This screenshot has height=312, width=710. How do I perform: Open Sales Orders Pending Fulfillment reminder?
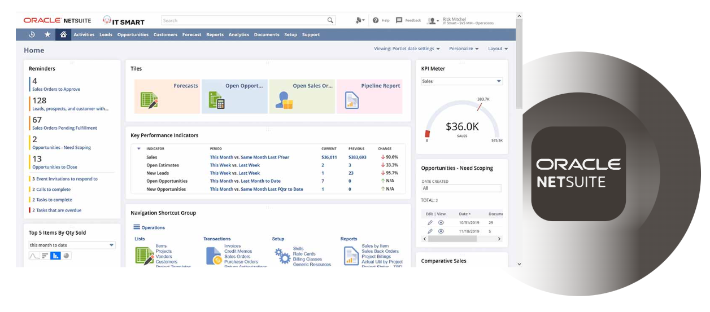[64, 128]
